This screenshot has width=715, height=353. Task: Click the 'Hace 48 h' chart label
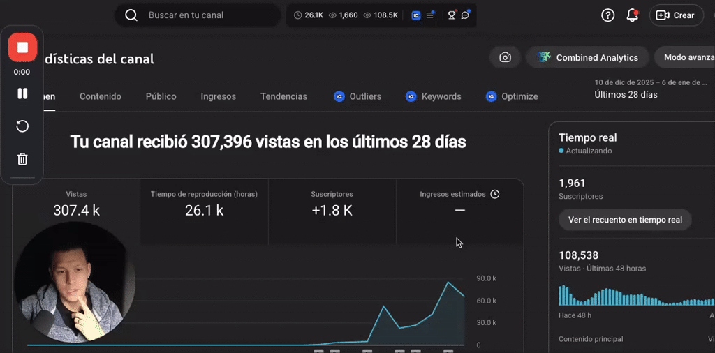coord(575,315)
